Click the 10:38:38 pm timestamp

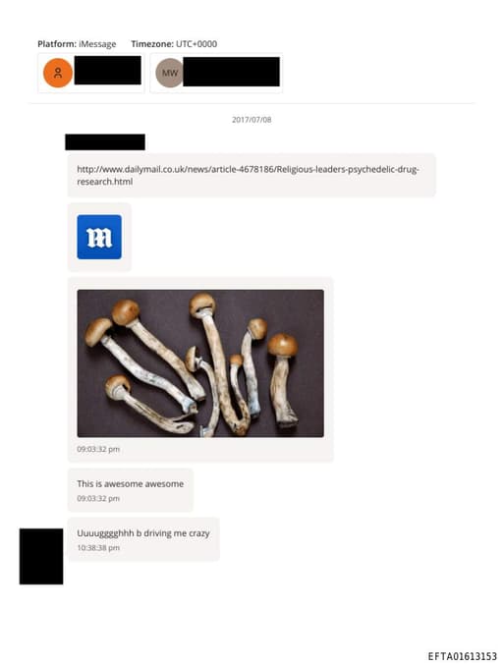(98, 548)
